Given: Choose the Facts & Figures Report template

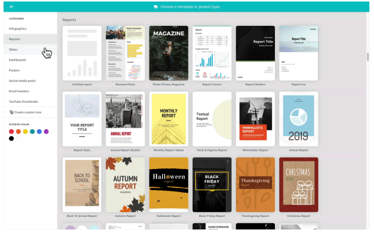Looking at the screenshot, I should click(212, 119).
